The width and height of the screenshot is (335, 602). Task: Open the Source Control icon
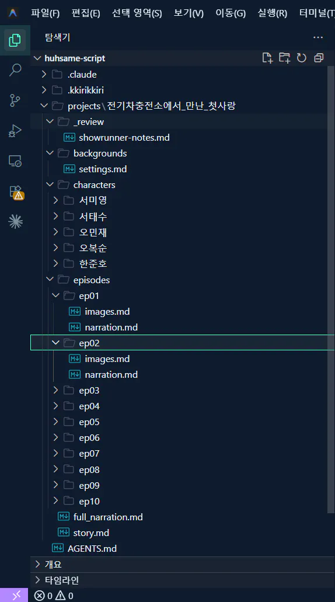(x=15, y=100)
